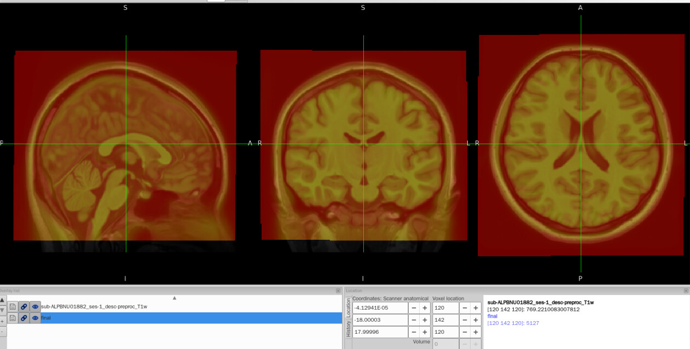This screenshot has height=349, width=690.
Task: Toggle the link icon on the final overlay
Action: coord(24,318)
